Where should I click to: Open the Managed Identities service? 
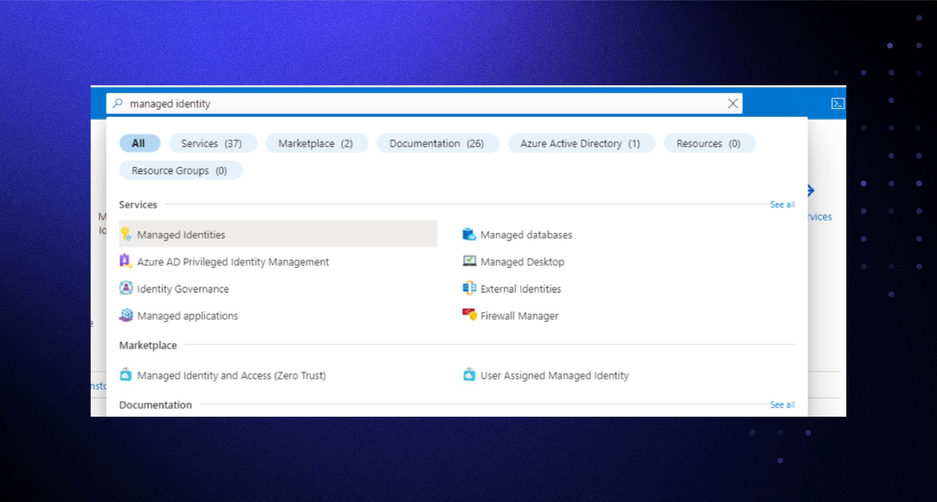[x=181, y=234]
